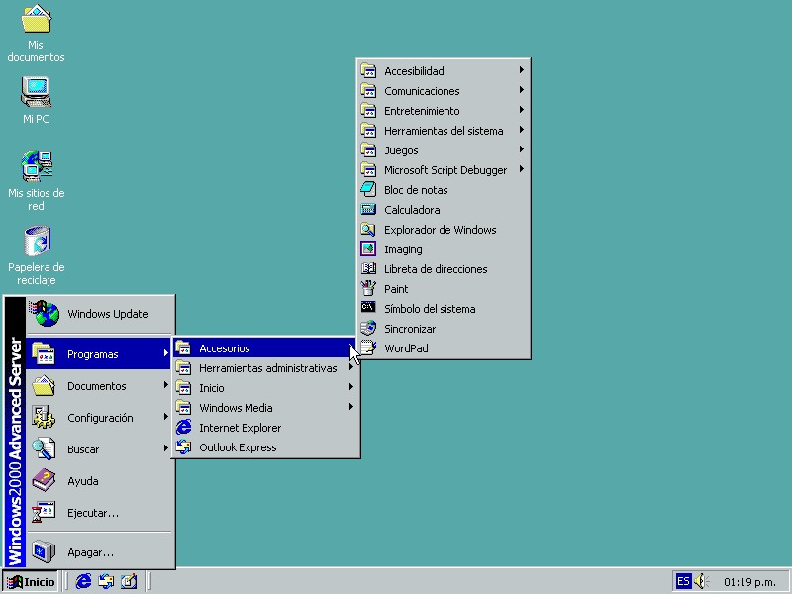Click the Explorador de Windows icon
This screenshot has height=594, width=792.
(x=368, y=230)
